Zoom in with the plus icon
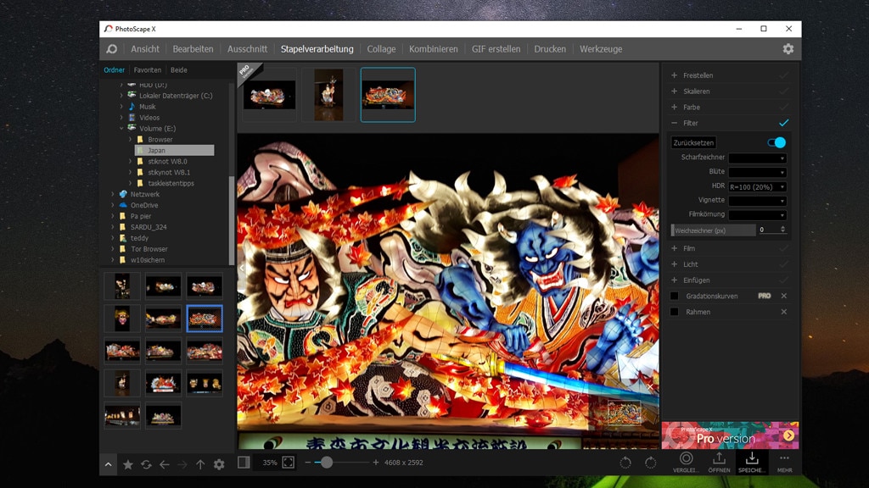This screenshot has width=869, height=488. pos(376,463)
